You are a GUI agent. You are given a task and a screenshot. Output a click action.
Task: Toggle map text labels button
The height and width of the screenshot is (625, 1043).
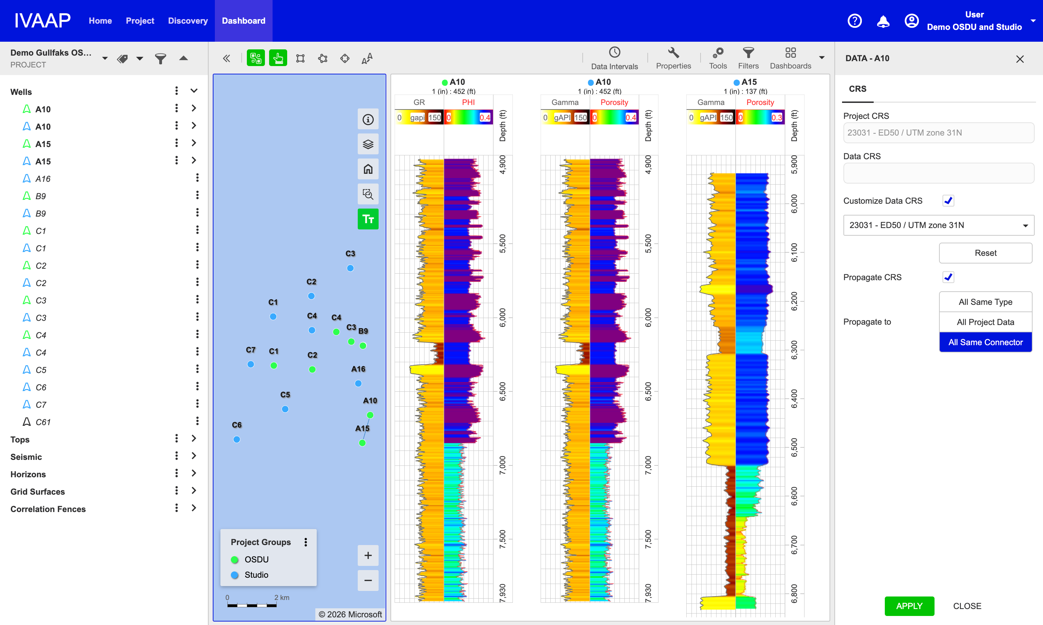click(x=368, y=219)
